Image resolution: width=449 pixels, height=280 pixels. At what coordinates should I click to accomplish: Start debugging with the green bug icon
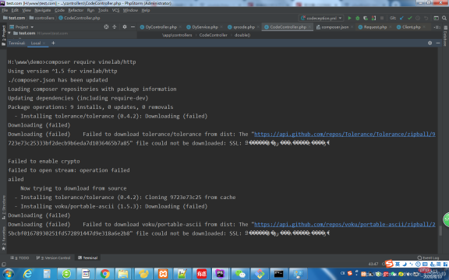click(357, 18)
